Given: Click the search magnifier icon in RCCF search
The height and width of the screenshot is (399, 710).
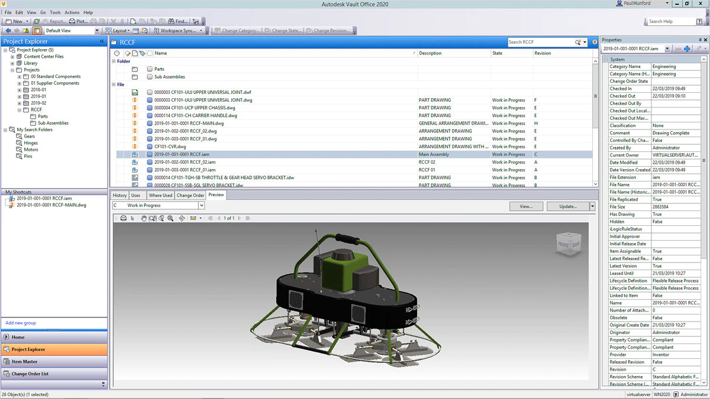Looking at the screenshot, I should pyautogui.click(x=579, y=42).
